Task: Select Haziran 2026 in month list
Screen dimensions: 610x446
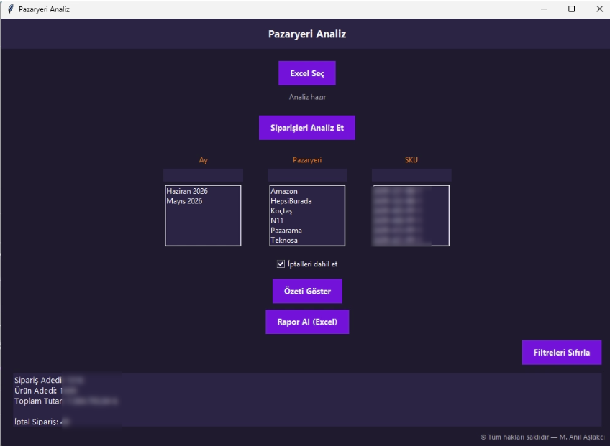Action: coord(203,191)
